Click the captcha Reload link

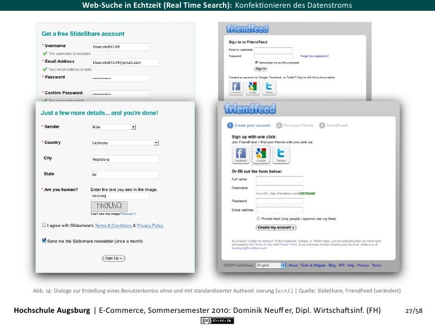click(x=128, y=214)
